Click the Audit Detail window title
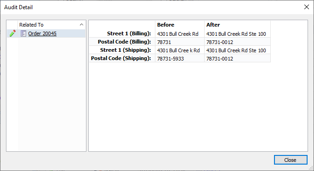This screenshot has height=171, width=314. (18, 7)
